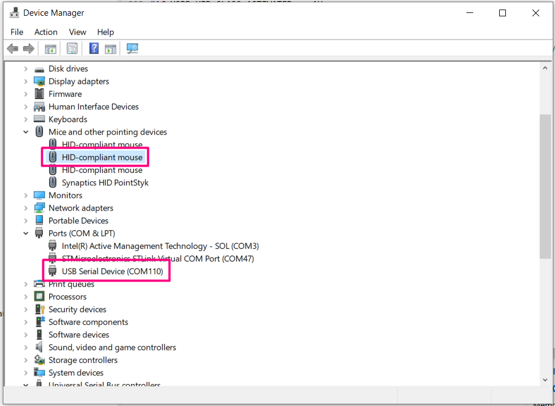Collapse Mice and other pointing devices
This screenshot has height=406, width=555.
[x=25, y=132]
